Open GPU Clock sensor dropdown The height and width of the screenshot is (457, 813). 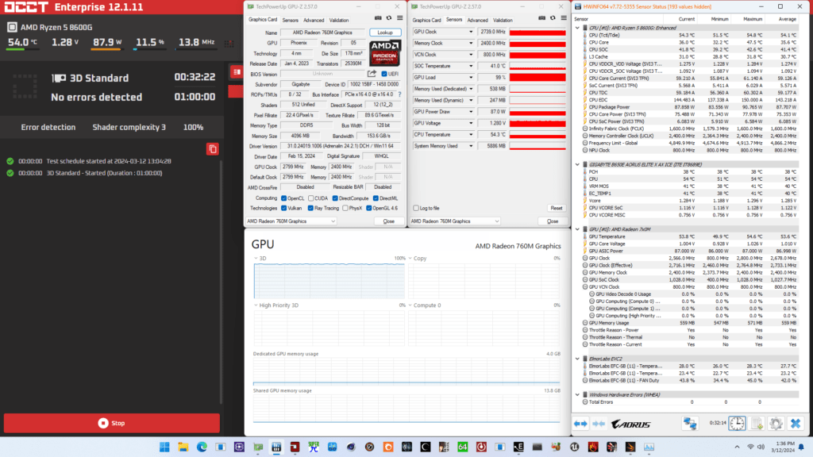click(471, 32)
